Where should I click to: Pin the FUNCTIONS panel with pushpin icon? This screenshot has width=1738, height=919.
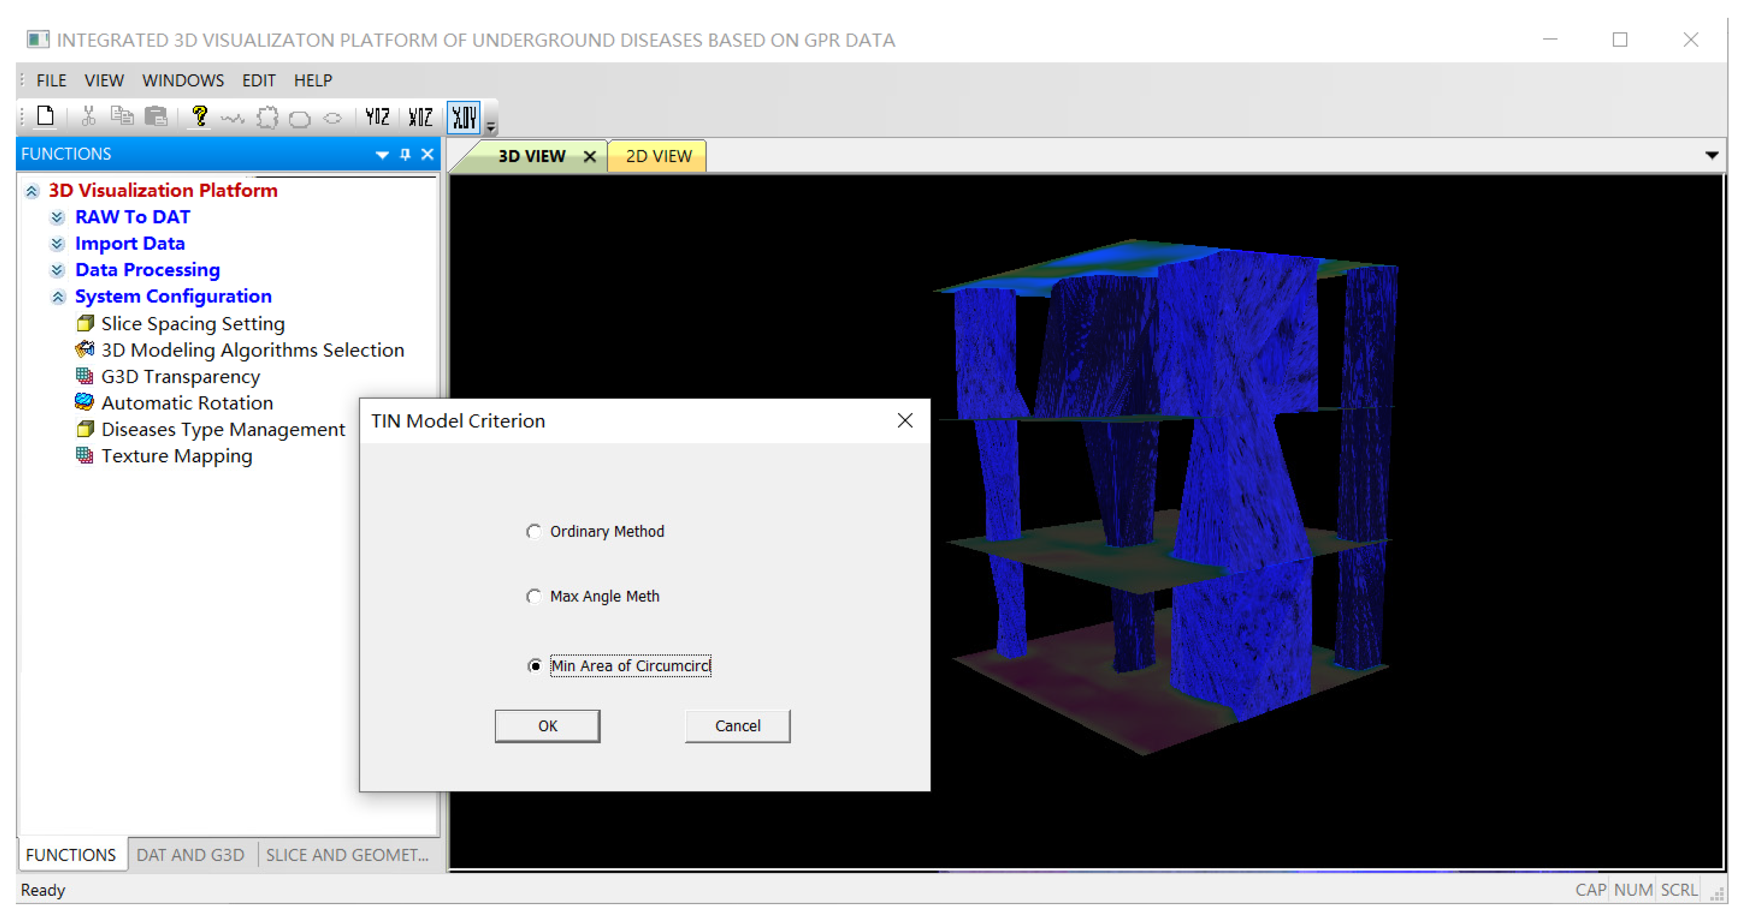(405, 154)
